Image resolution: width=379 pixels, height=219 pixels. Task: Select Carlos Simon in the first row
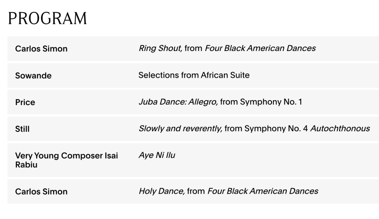click(41, 49)
